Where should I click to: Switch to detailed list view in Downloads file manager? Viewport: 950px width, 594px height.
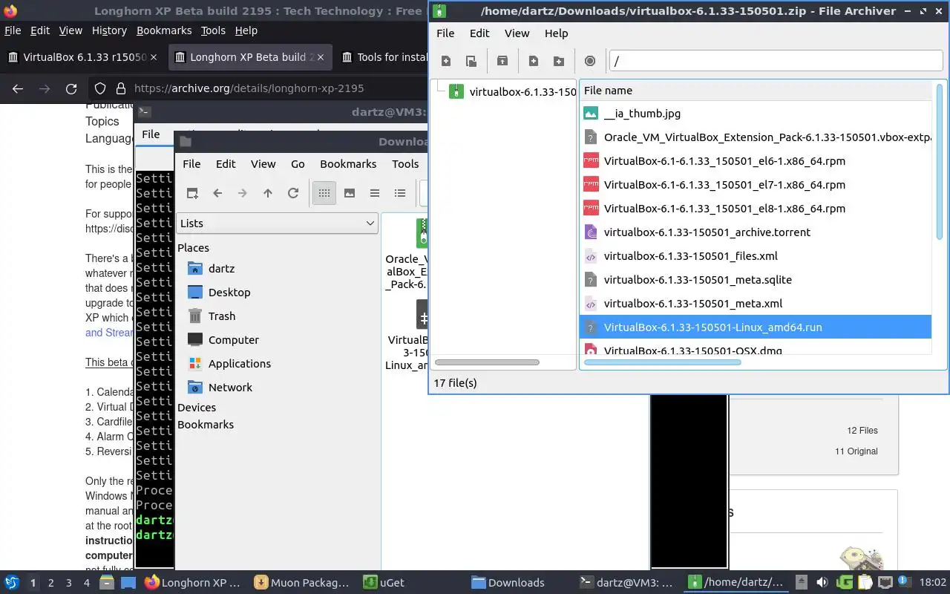coord(400,193)
